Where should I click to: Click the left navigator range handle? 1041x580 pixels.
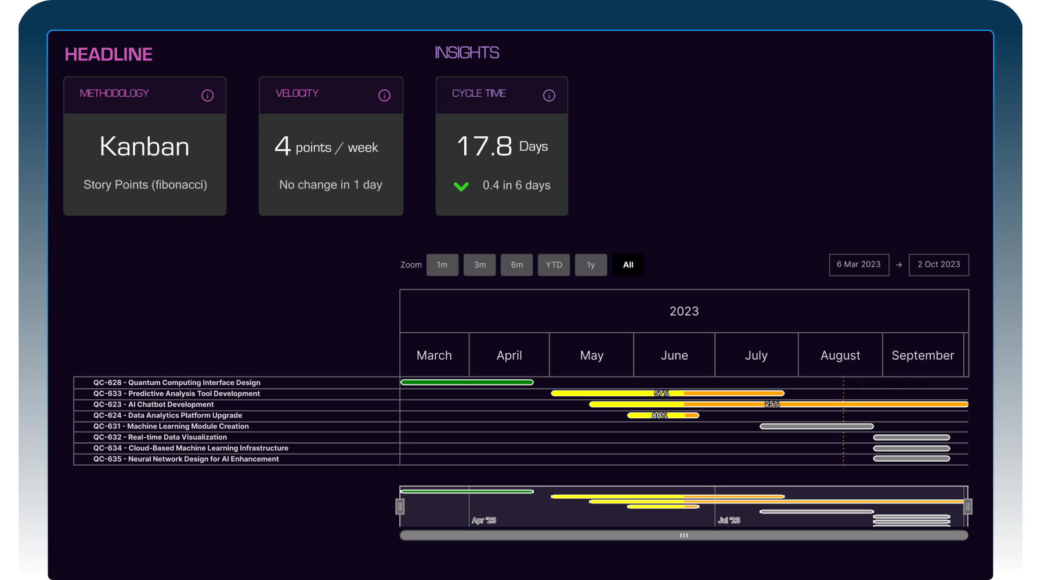tap(400, 506)
